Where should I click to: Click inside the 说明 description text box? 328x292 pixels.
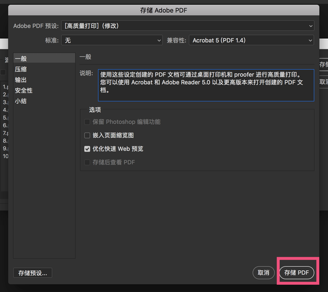point(206,85)
